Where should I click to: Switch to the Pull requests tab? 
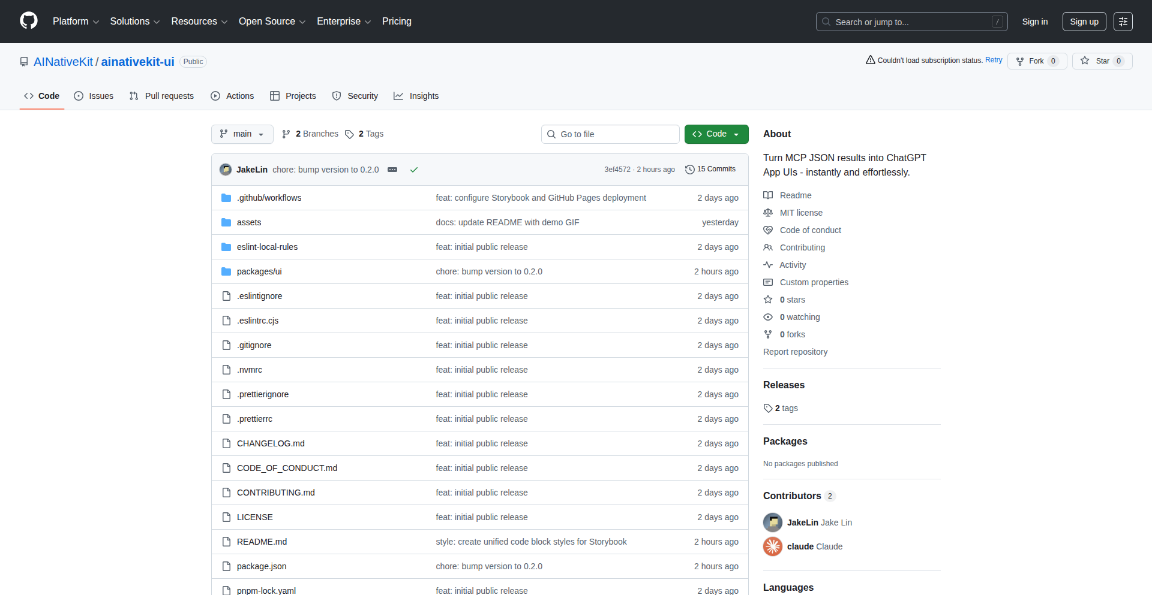pos(161,96)
